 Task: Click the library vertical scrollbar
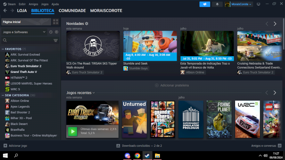tap(284, 33)
